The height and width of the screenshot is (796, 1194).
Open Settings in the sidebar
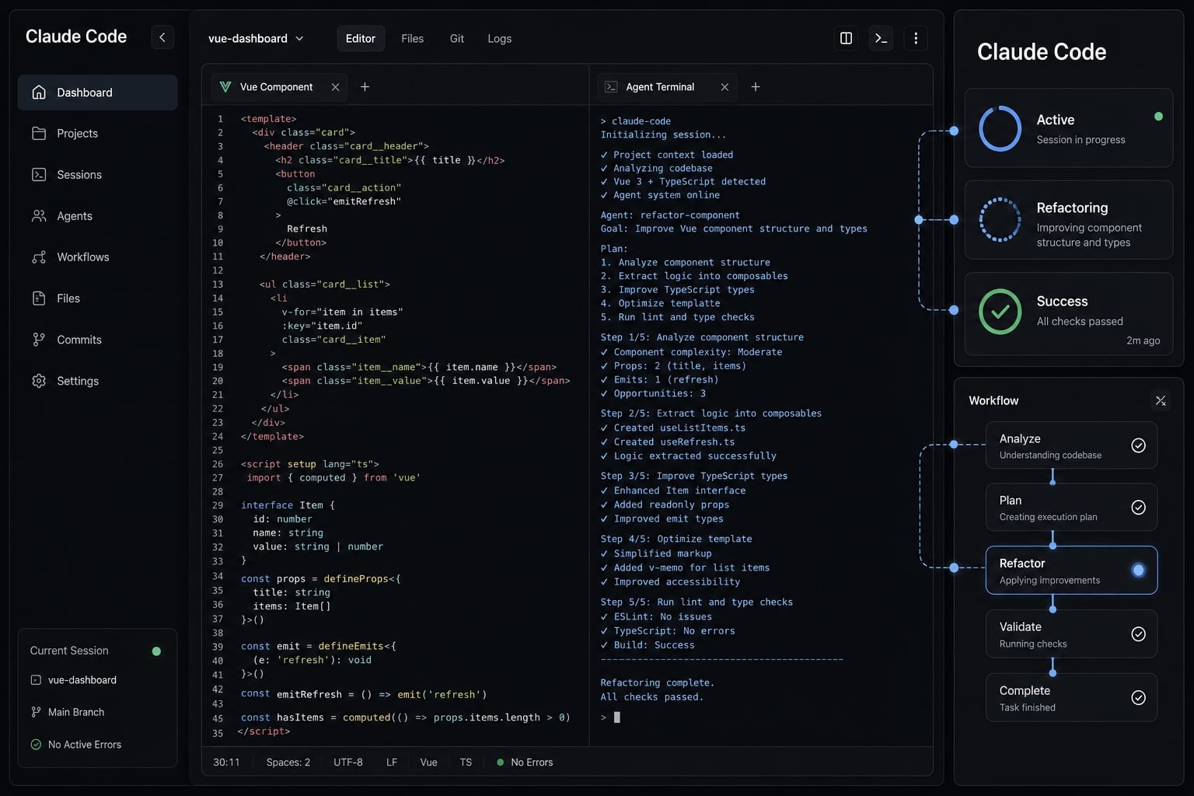pyautogui.click(x=97, y=381)
